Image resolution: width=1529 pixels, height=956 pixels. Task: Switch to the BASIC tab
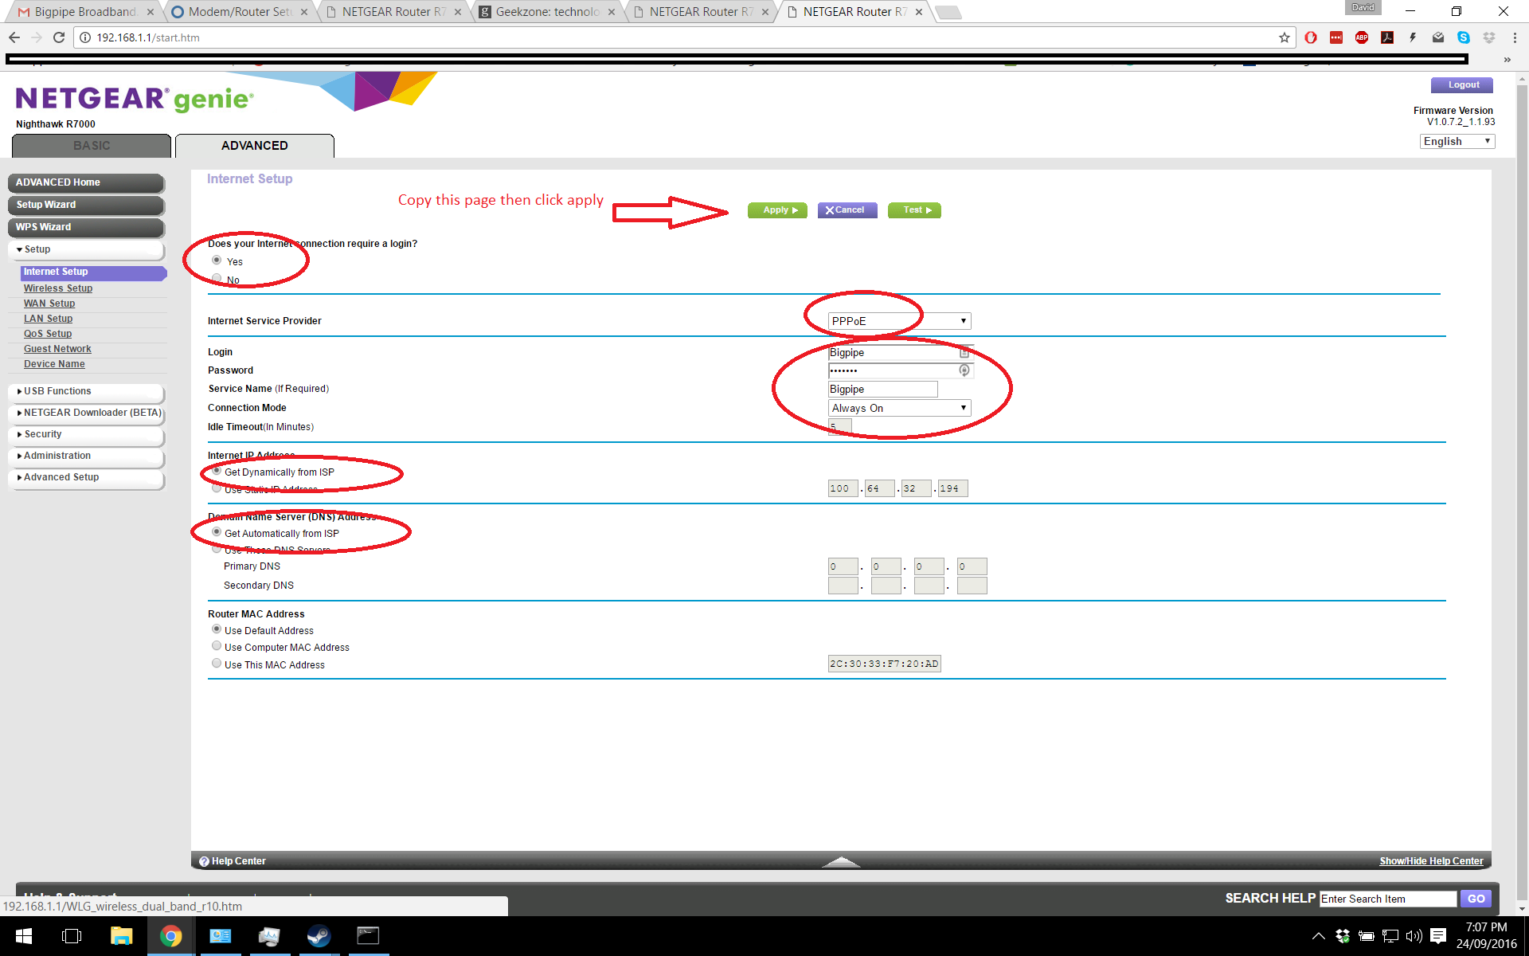click(92, 146)
